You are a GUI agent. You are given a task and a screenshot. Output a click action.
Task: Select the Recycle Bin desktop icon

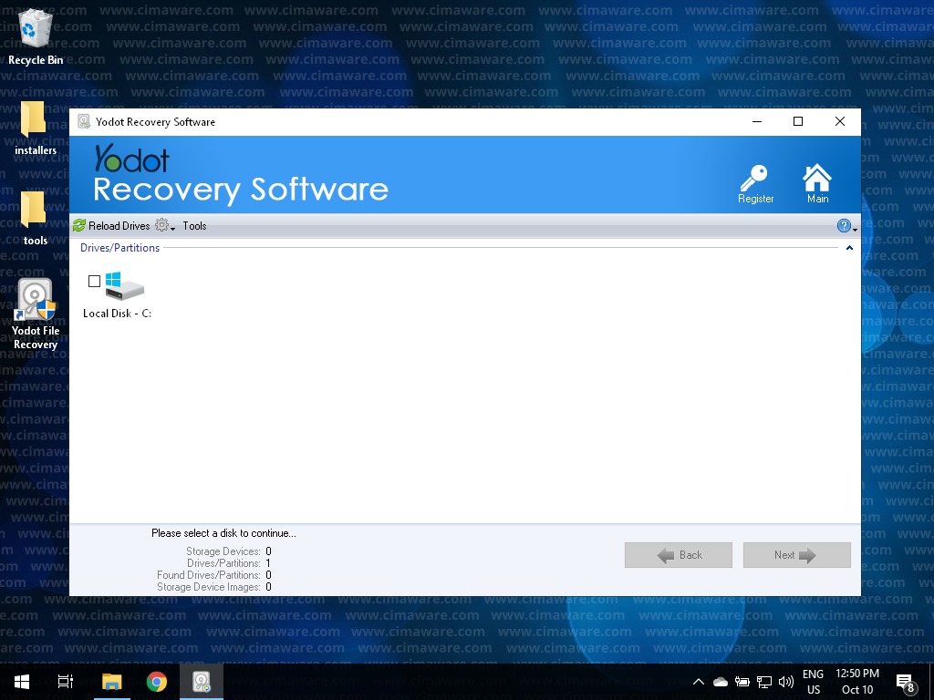[36, 36]
